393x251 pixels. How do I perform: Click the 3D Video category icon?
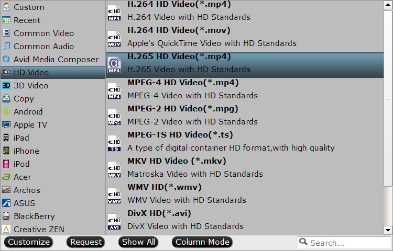click(x=6, y=86)
